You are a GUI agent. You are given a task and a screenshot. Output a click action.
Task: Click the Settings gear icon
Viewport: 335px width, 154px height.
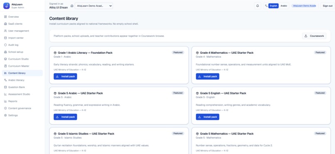point(5,115)
